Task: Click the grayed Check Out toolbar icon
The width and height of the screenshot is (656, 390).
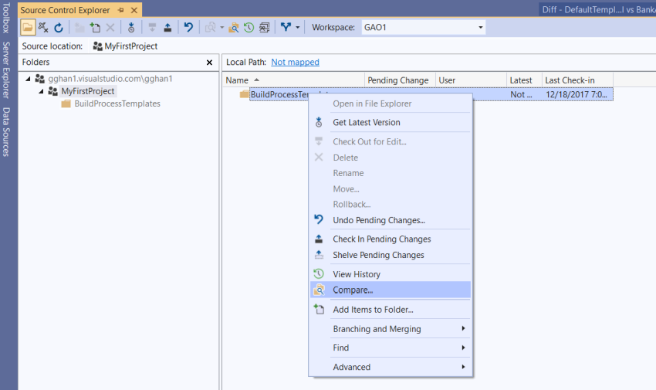Action: (x=152, y=28)
